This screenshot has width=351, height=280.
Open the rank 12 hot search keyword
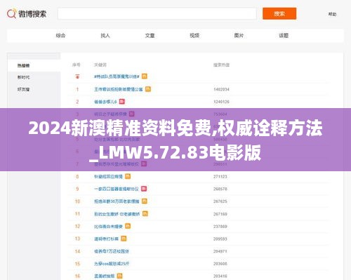click(108, 227)
